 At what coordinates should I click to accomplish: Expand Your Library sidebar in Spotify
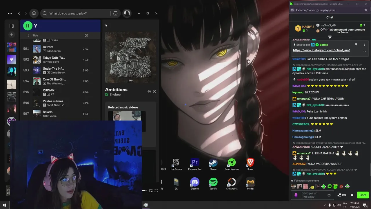pyautogui.click(x=12, y=26)
